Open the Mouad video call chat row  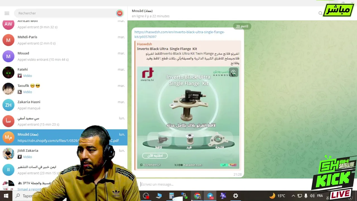(64, 56)
